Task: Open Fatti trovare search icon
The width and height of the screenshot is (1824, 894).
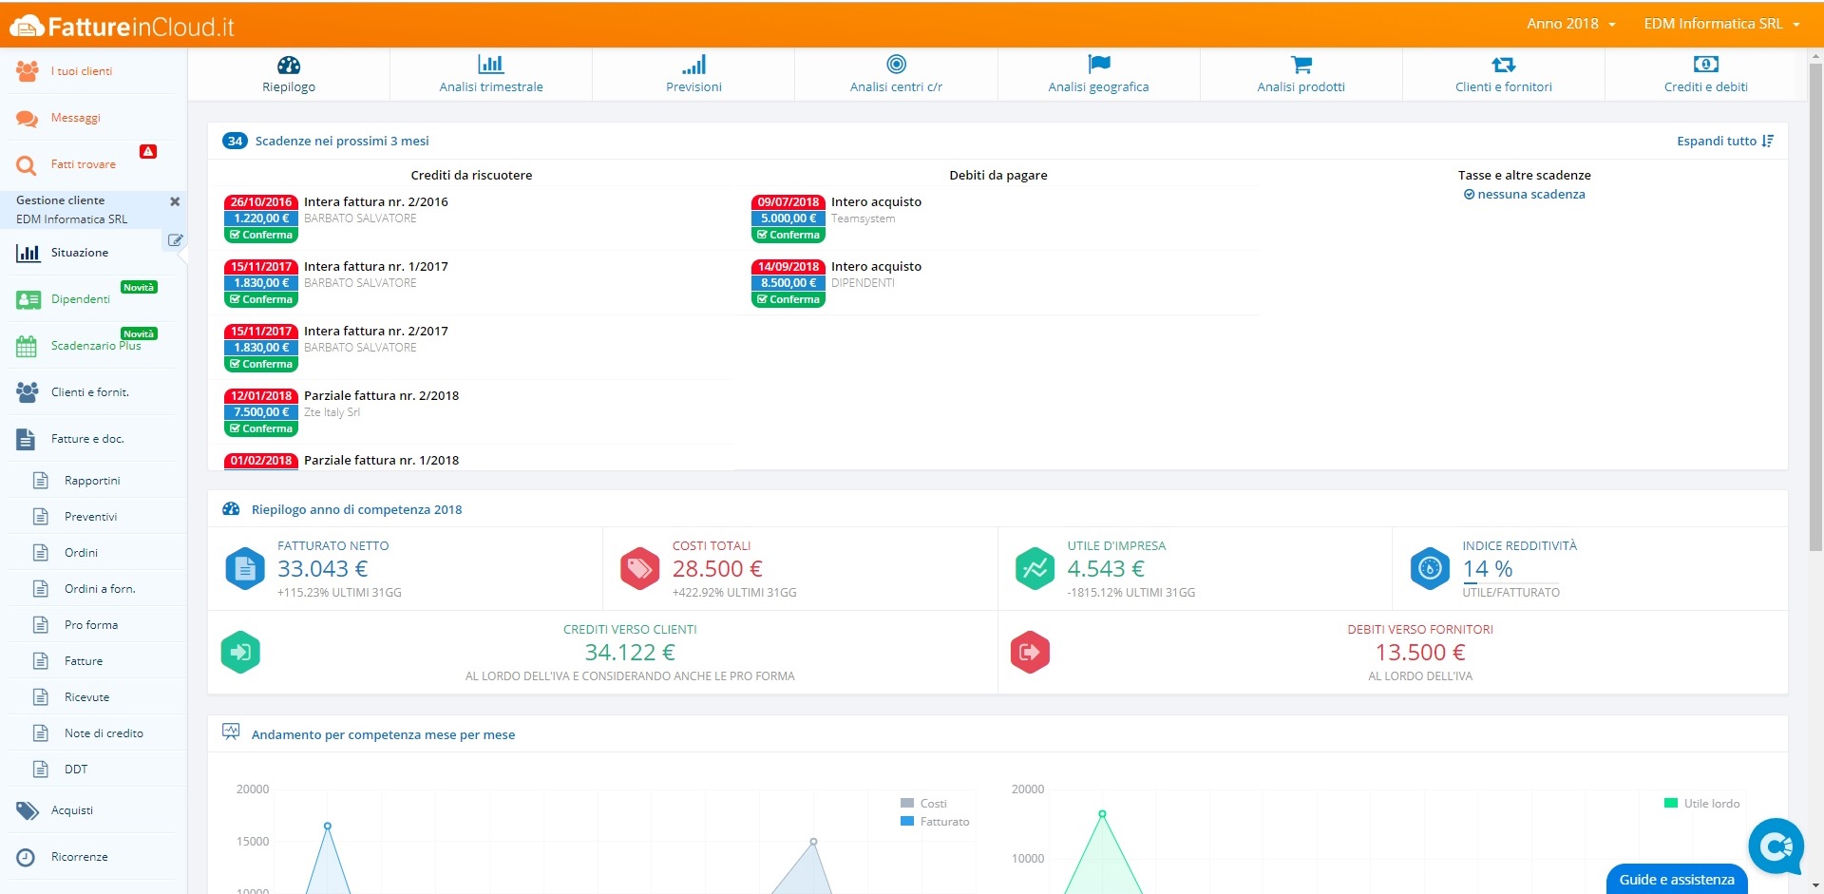Action: coord(27,165)
